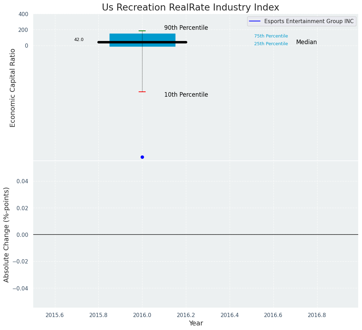The image size is (362, 330).
Task: Click the Economic Capital Ratio axis label
Action: click(13, 88)
